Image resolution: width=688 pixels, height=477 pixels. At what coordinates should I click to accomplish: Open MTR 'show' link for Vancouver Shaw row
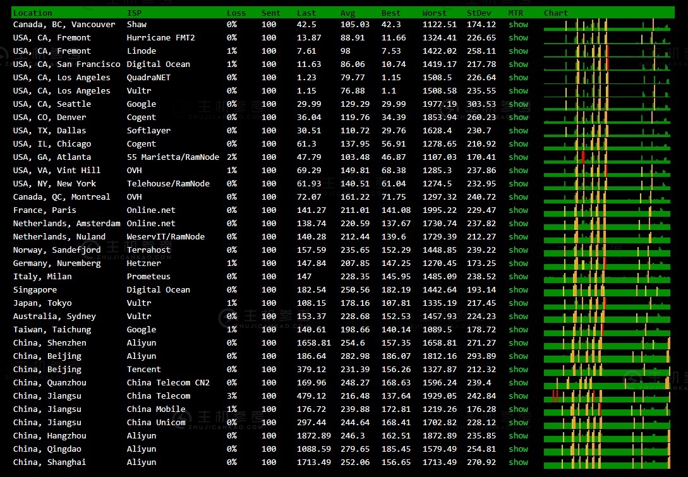coord(518,25)
